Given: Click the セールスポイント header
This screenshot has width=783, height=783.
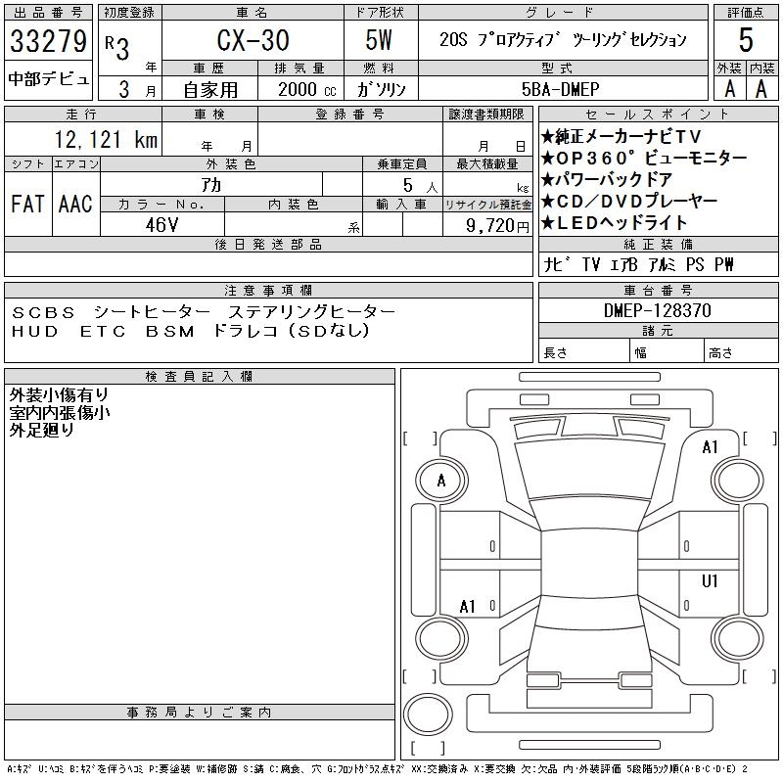Looking at the screenshot, I should (658, 115).
